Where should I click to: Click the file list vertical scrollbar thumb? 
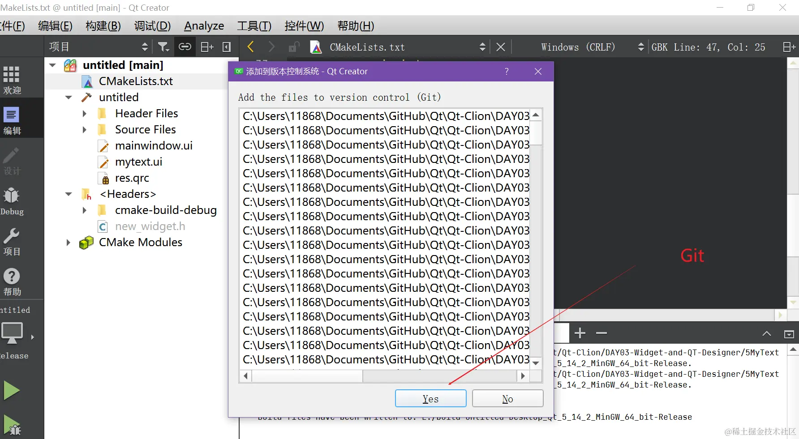click(536, 133)
